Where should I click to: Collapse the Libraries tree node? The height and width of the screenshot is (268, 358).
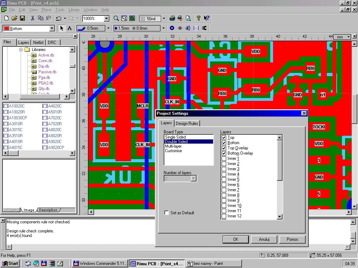(21, 50)
